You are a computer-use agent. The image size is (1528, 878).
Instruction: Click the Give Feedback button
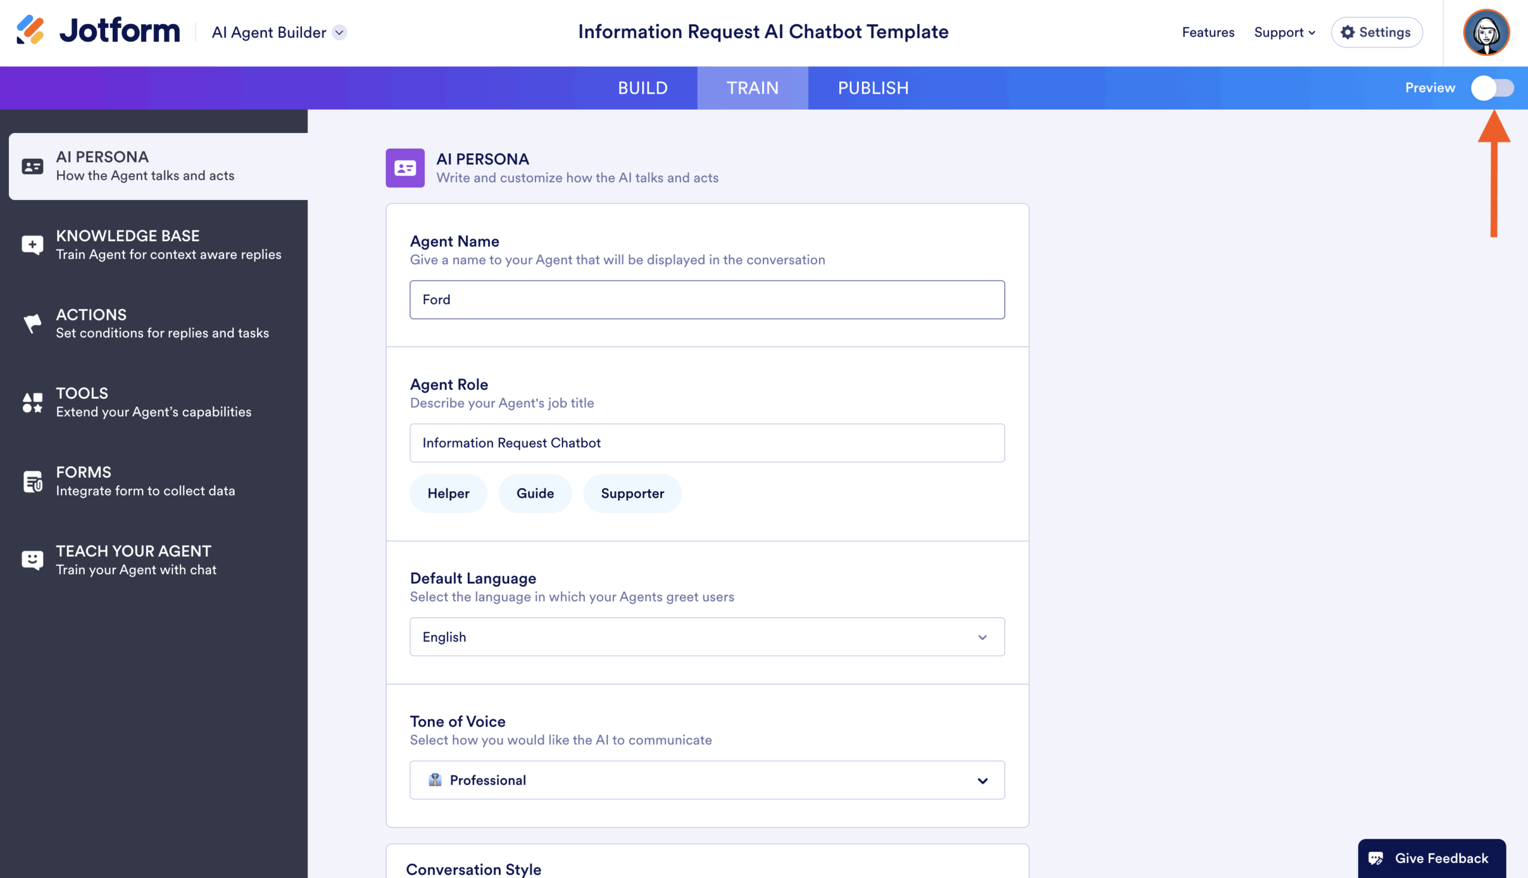click(x=1431, y=858)
